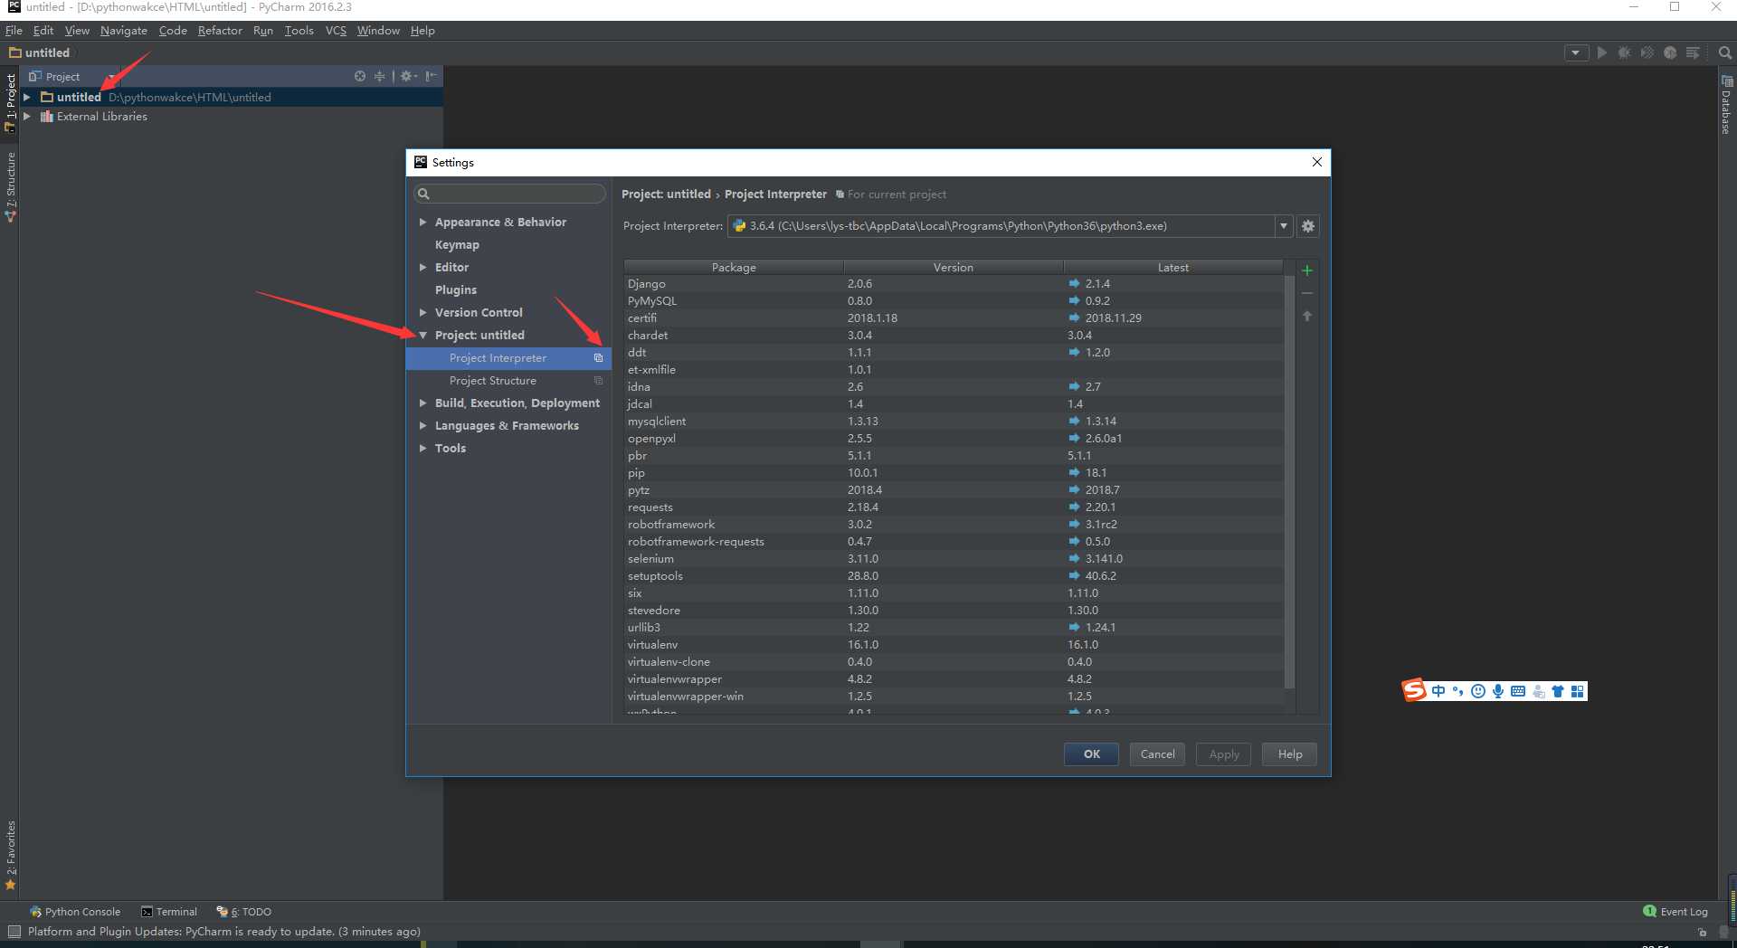Image resolution: width=1737 pixels, height=948 pixels.
Task: Collapse Project: untitled settings group
Action: click(422, 335)
